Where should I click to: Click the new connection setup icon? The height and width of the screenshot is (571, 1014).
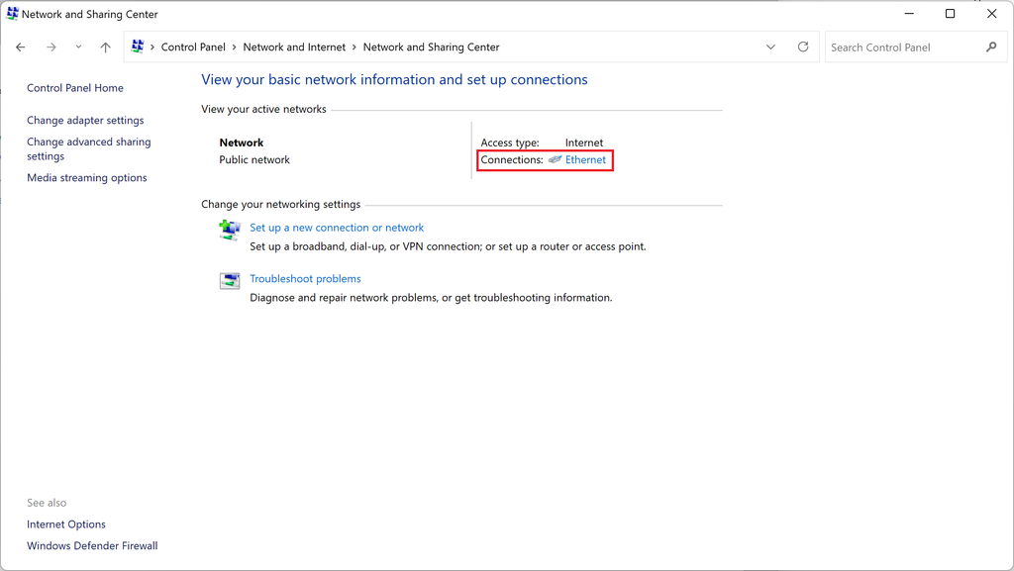click(230, 230)
